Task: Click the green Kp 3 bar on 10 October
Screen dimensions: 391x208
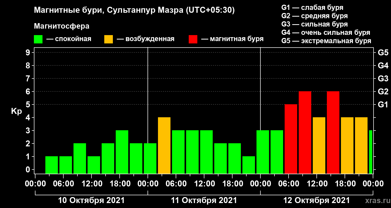Action: pos(122,152)
